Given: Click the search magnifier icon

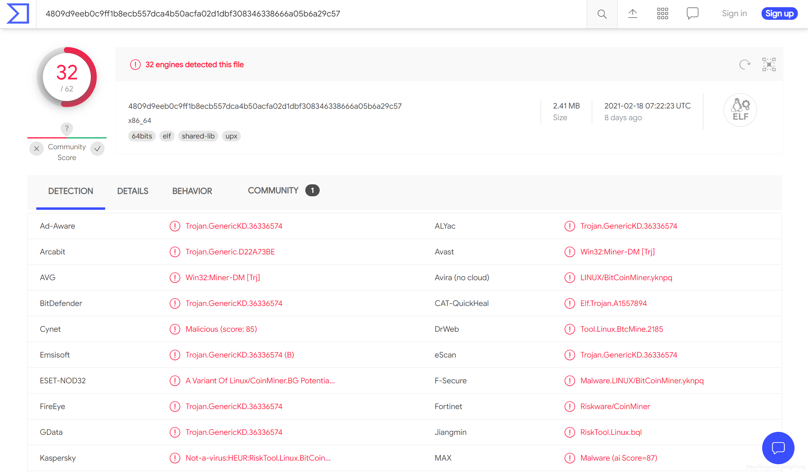Looking at the screenshot, I should 602,14.
